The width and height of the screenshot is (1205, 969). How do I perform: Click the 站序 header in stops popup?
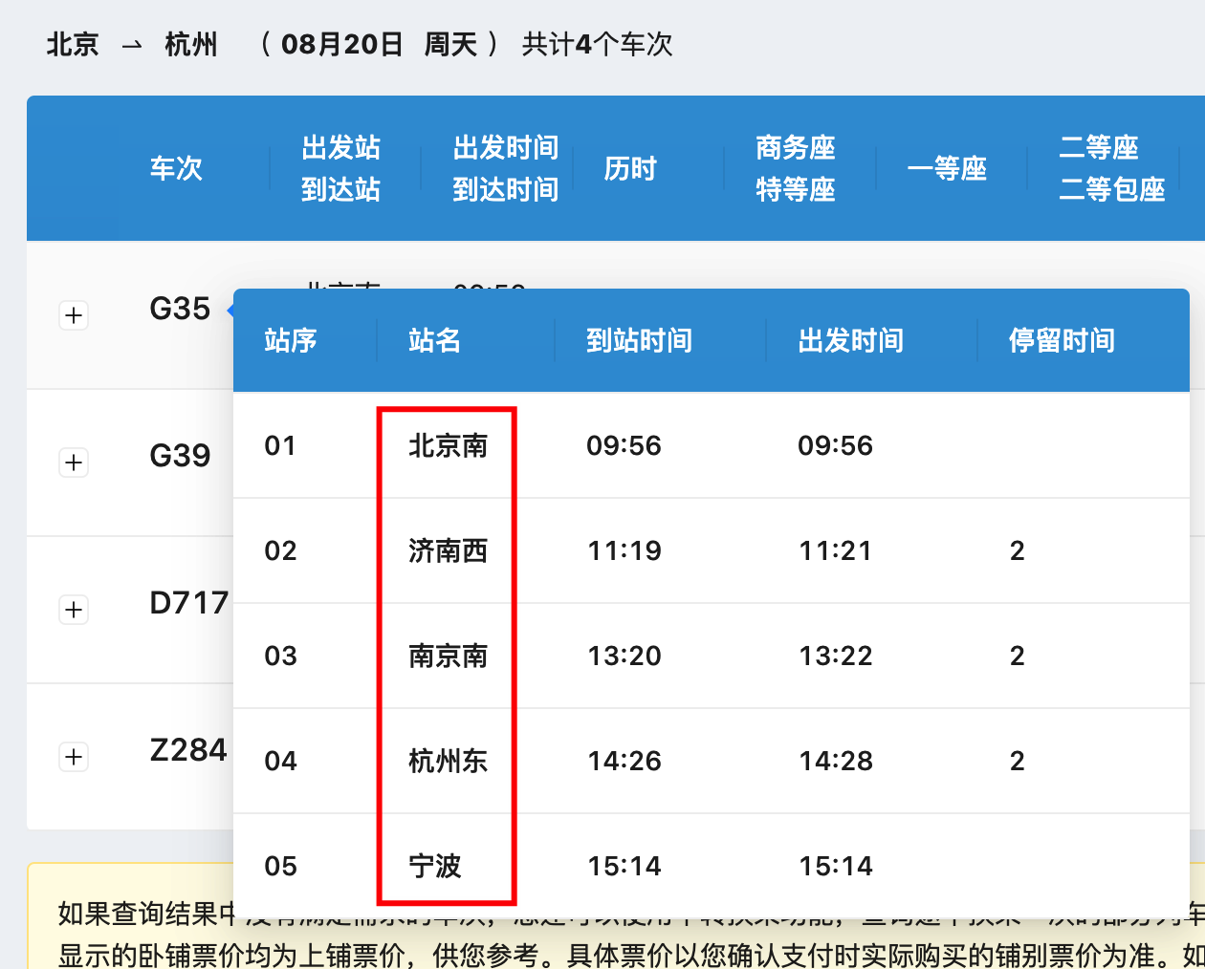[291, 340]
